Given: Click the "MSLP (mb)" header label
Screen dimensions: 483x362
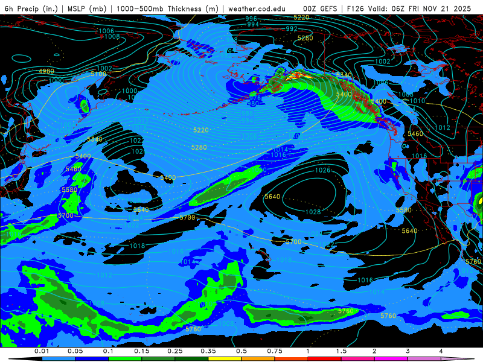Looking at the screenshot, I should coord(87,8).
